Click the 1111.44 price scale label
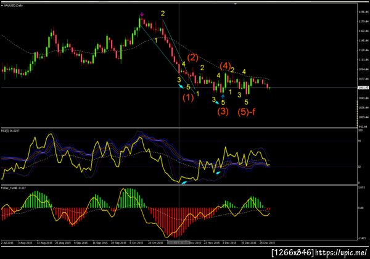Image resolution: width=370 pixels, height=259 pixels. tap(364, 60)
